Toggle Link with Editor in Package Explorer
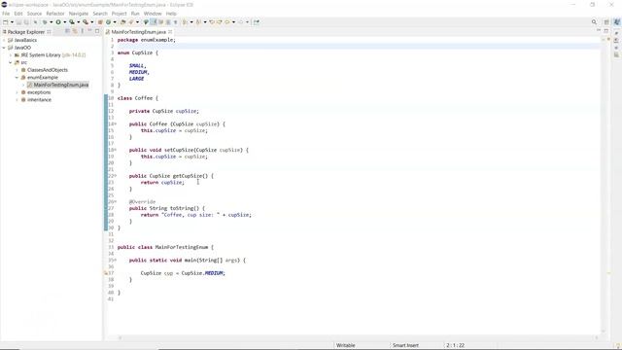The width and height of the screenshot is (622, 350). tap(75, 31)
